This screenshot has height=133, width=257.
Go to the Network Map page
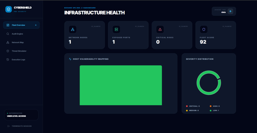pyautogui.click(x=21, y=42)
